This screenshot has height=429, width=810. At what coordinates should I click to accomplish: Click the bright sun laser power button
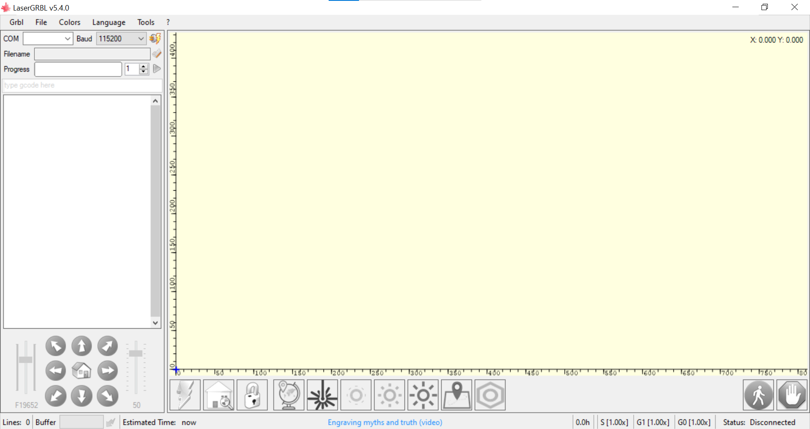[423, 395]
